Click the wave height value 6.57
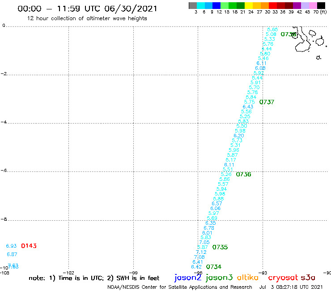Screen dimensions: 331x291 point(217,204)
